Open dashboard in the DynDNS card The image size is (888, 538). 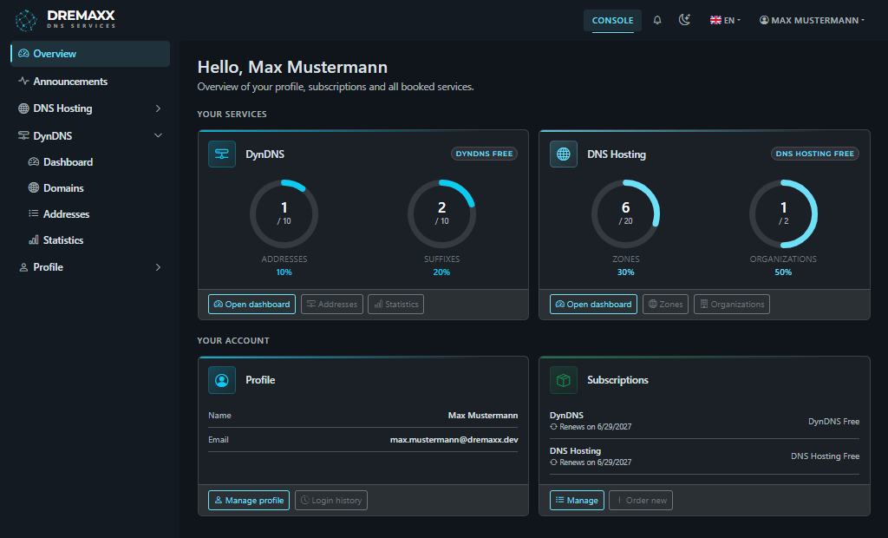(x=252, y=304)
